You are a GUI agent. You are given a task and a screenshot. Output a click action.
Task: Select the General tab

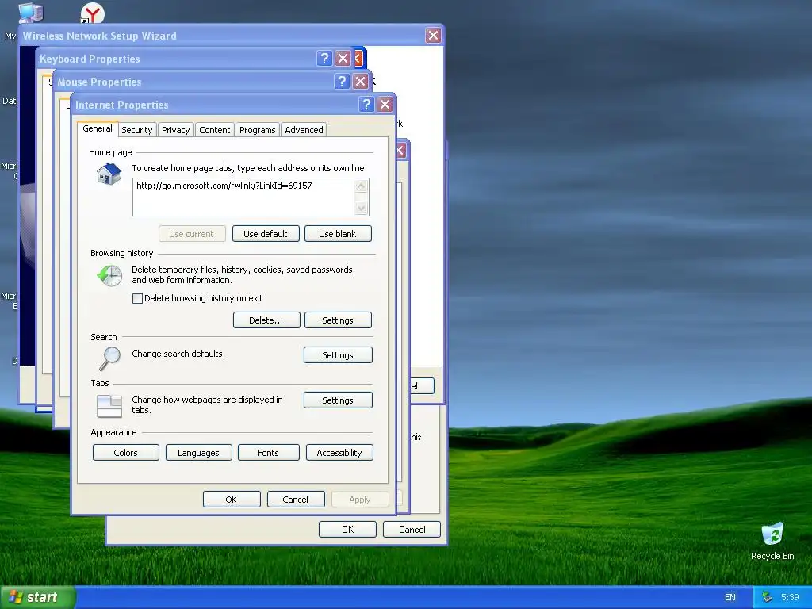coord(98,128)
